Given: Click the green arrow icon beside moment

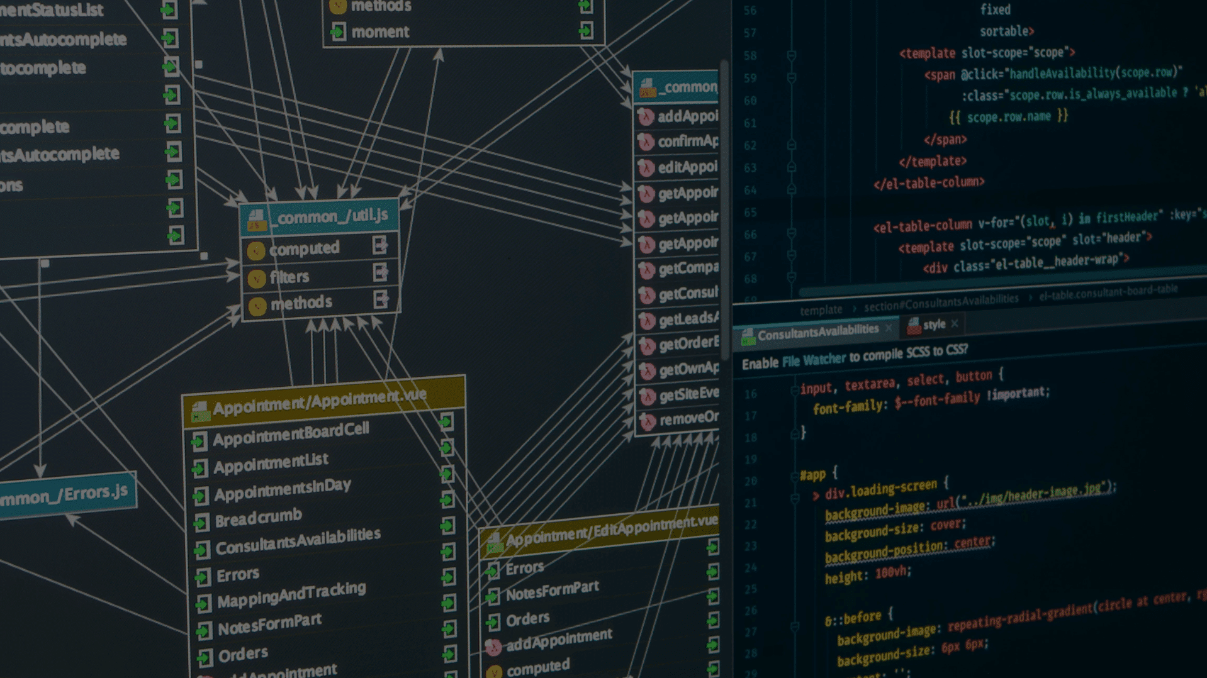Looking at the screenshot, I should pos(338,31).
